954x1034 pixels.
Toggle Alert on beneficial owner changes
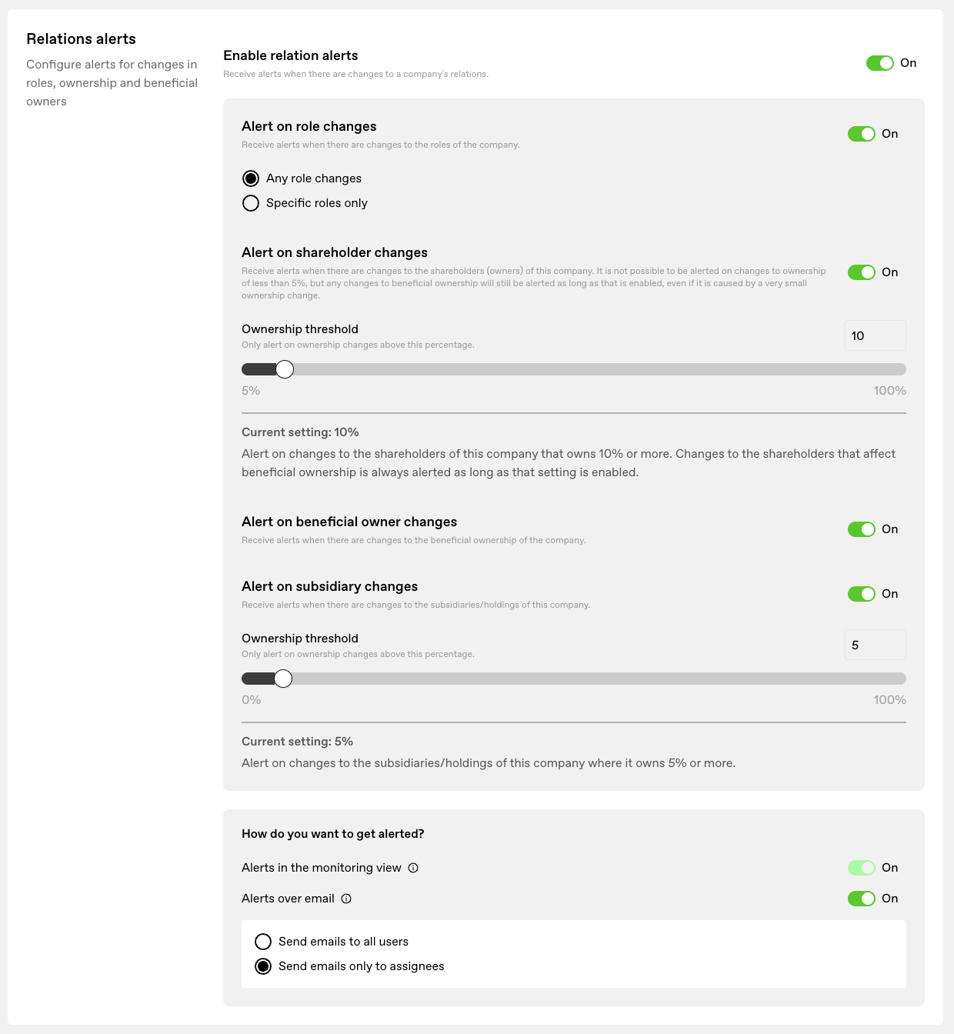click(x=862, y=529)
